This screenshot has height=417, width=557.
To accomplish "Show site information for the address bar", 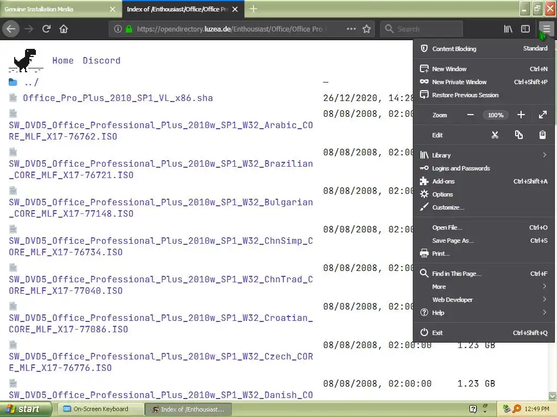I will coord(118,29).
